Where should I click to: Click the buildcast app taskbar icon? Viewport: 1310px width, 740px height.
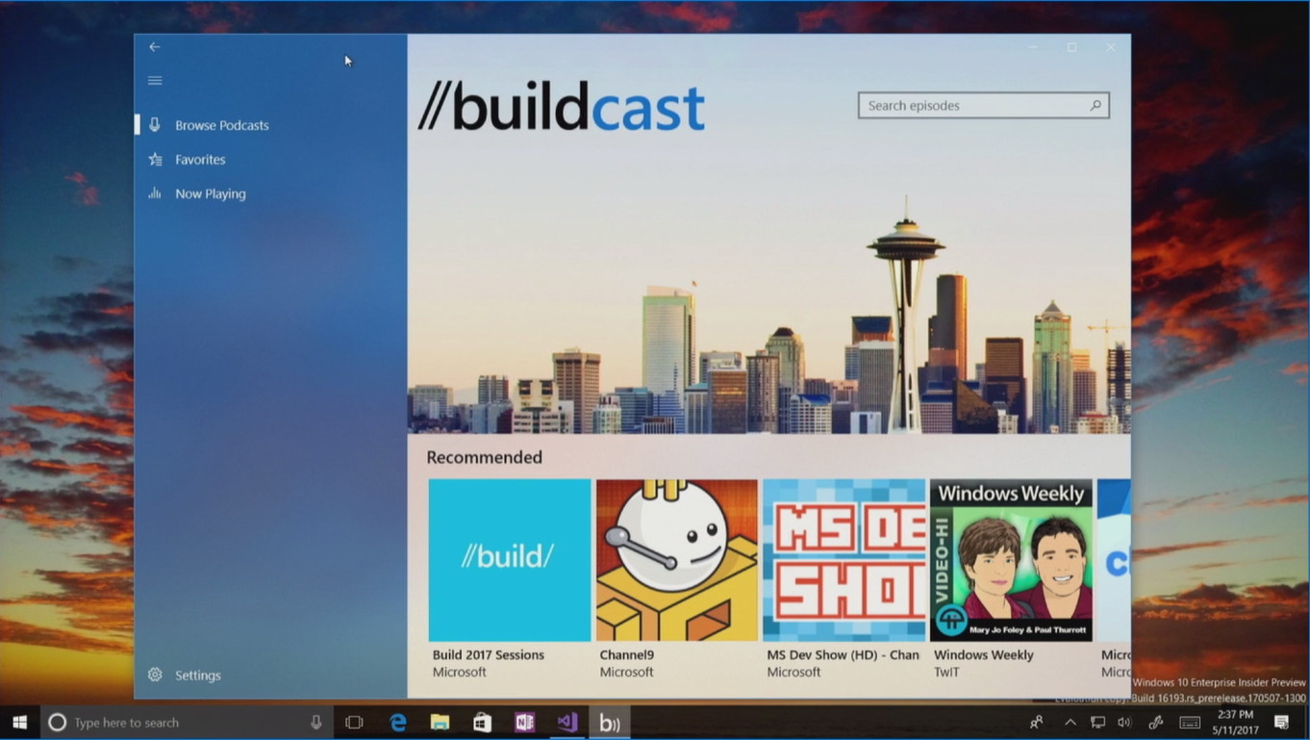[x=610, y=723]
